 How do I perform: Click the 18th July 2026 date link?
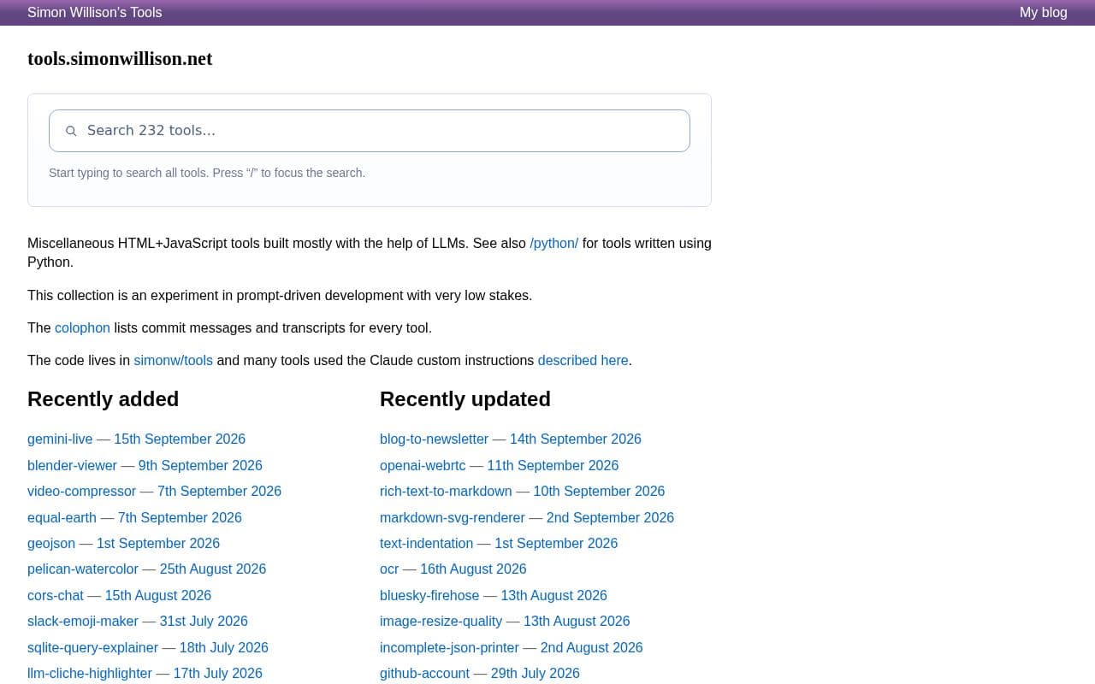coord(224,647)
